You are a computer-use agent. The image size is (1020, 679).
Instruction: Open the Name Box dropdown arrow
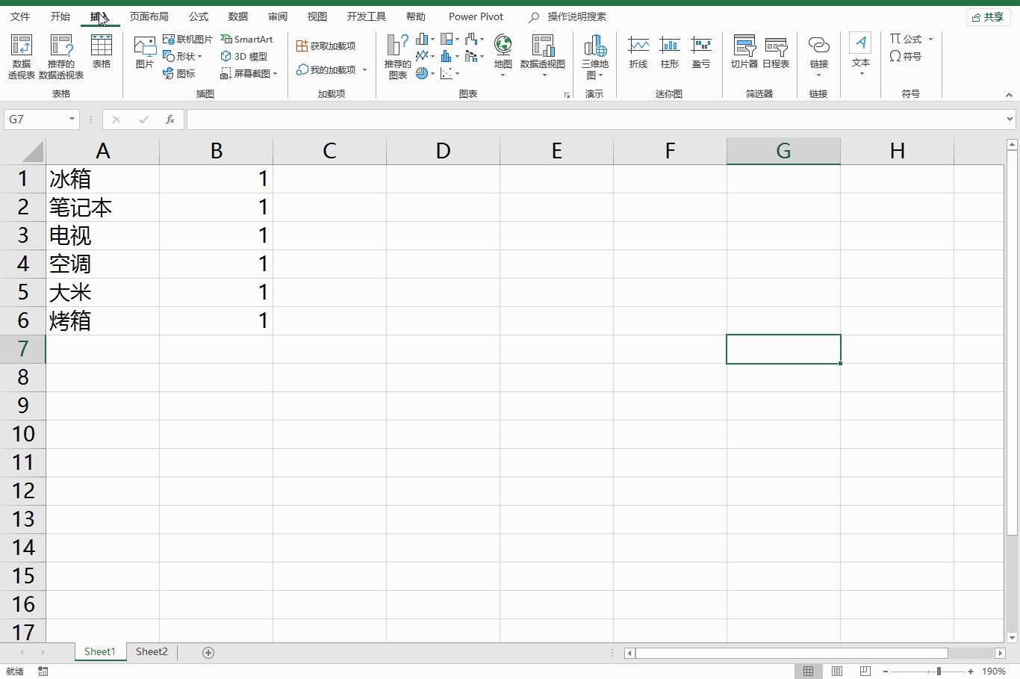click(x=72, y=120)
